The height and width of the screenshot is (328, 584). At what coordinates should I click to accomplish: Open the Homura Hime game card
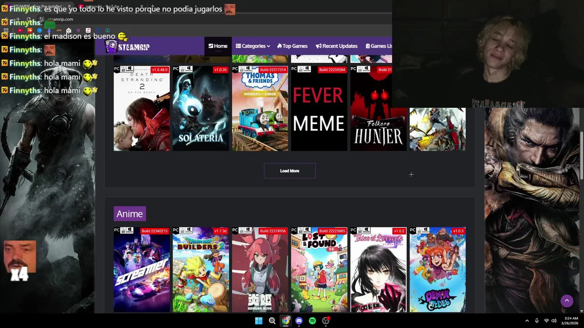point(260,270)
